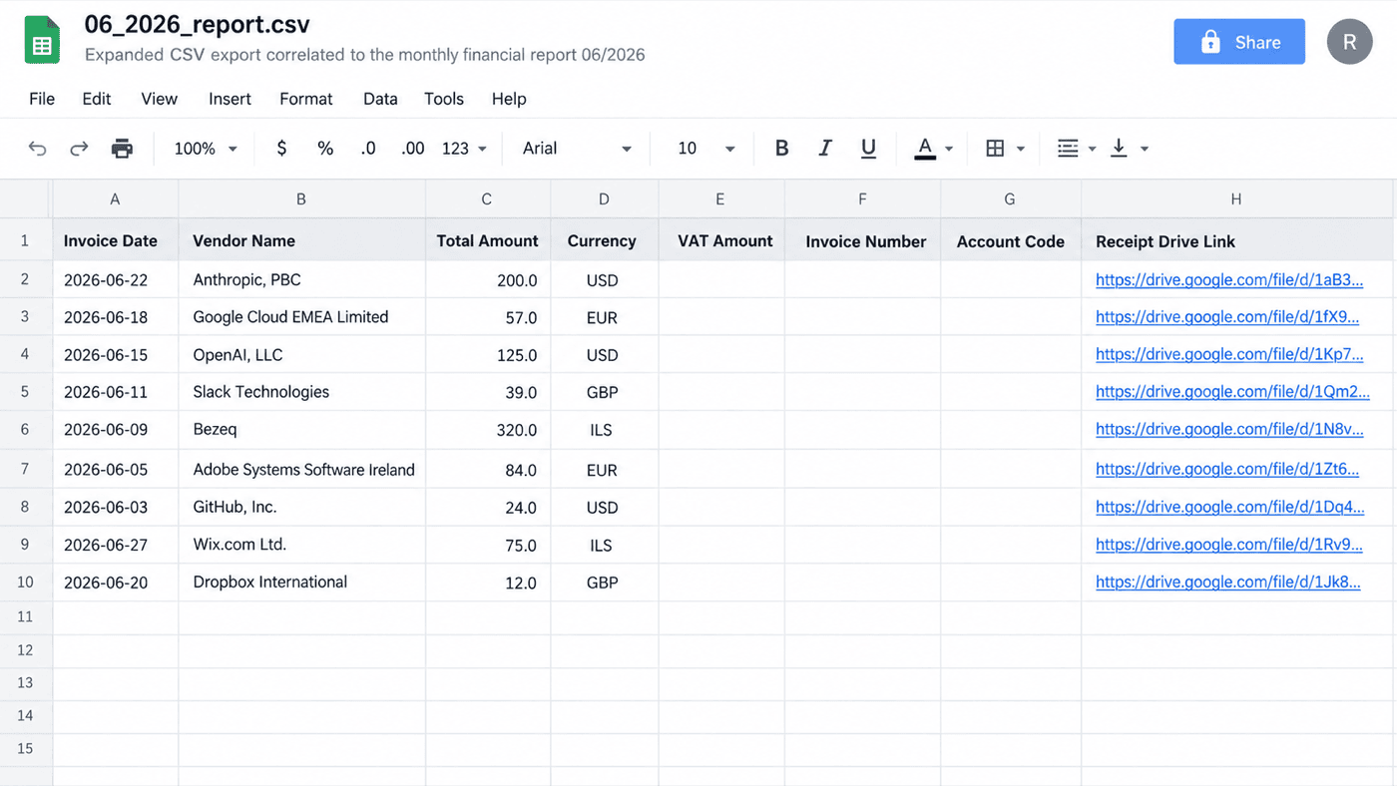Open the Bezeq receipt Drive link
1397x786 pixels.
[1229, 429]
